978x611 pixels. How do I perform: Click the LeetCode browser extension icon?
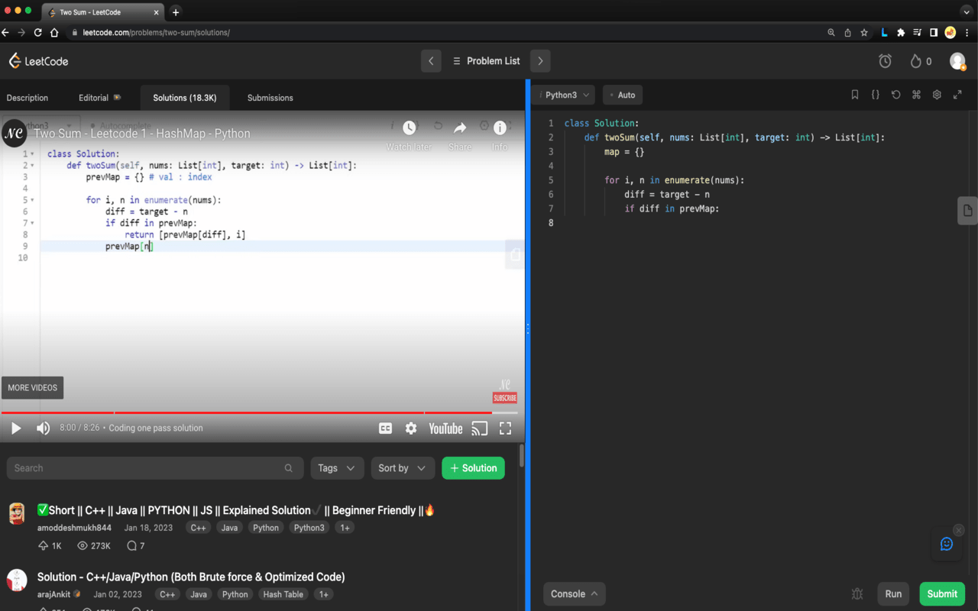[x=883, y=33]
